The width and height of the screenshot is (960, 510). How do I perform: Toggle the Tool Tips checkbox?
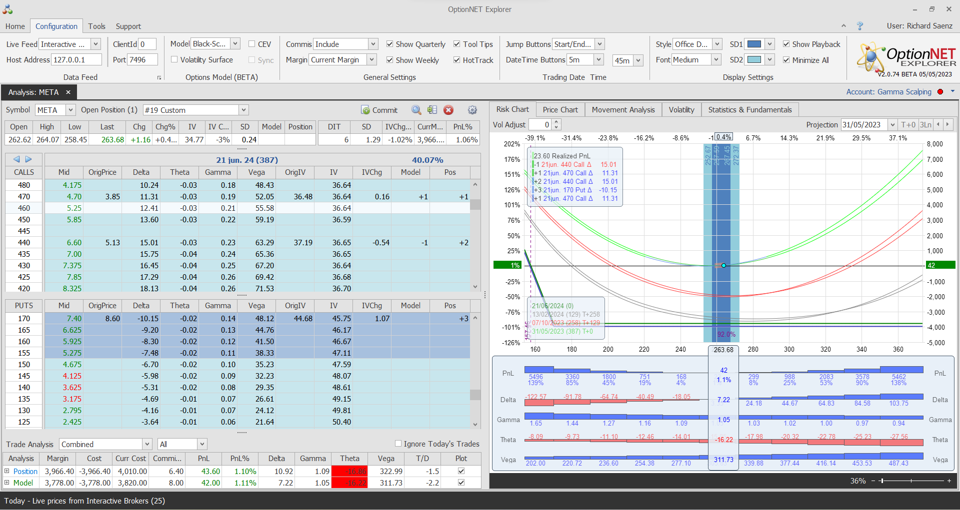pyautogui.click(x=457, y=44)
